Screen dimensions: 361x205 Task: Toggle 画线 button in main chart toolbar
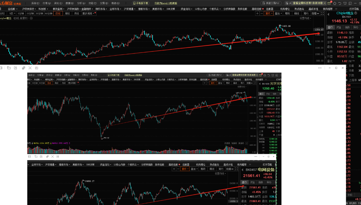(297, 13)
